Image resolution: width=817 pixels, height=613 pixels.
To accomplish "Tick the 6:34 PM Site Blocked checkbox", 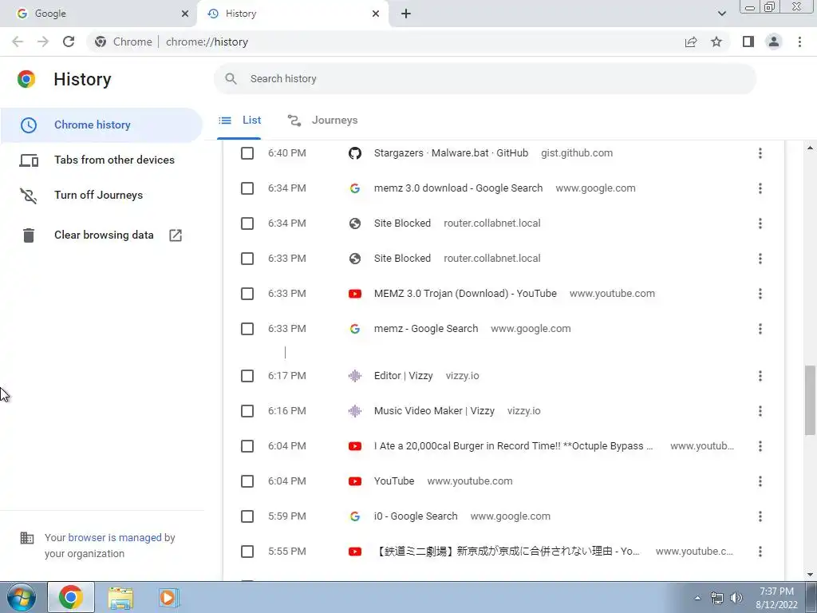I will [x=247, y=223].
